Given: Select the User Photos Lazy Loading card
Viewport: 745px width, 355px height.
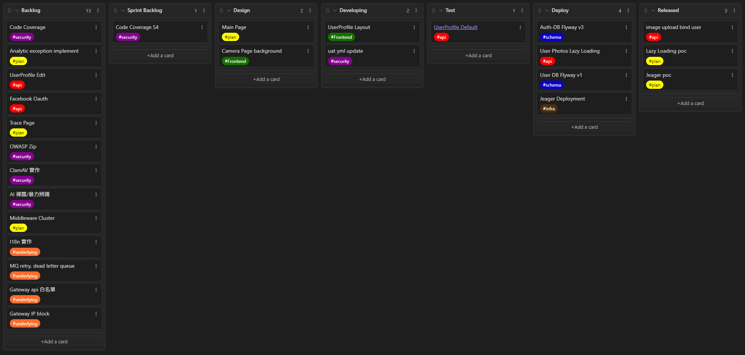Looking at the screenshot, I should coord(579,51).
